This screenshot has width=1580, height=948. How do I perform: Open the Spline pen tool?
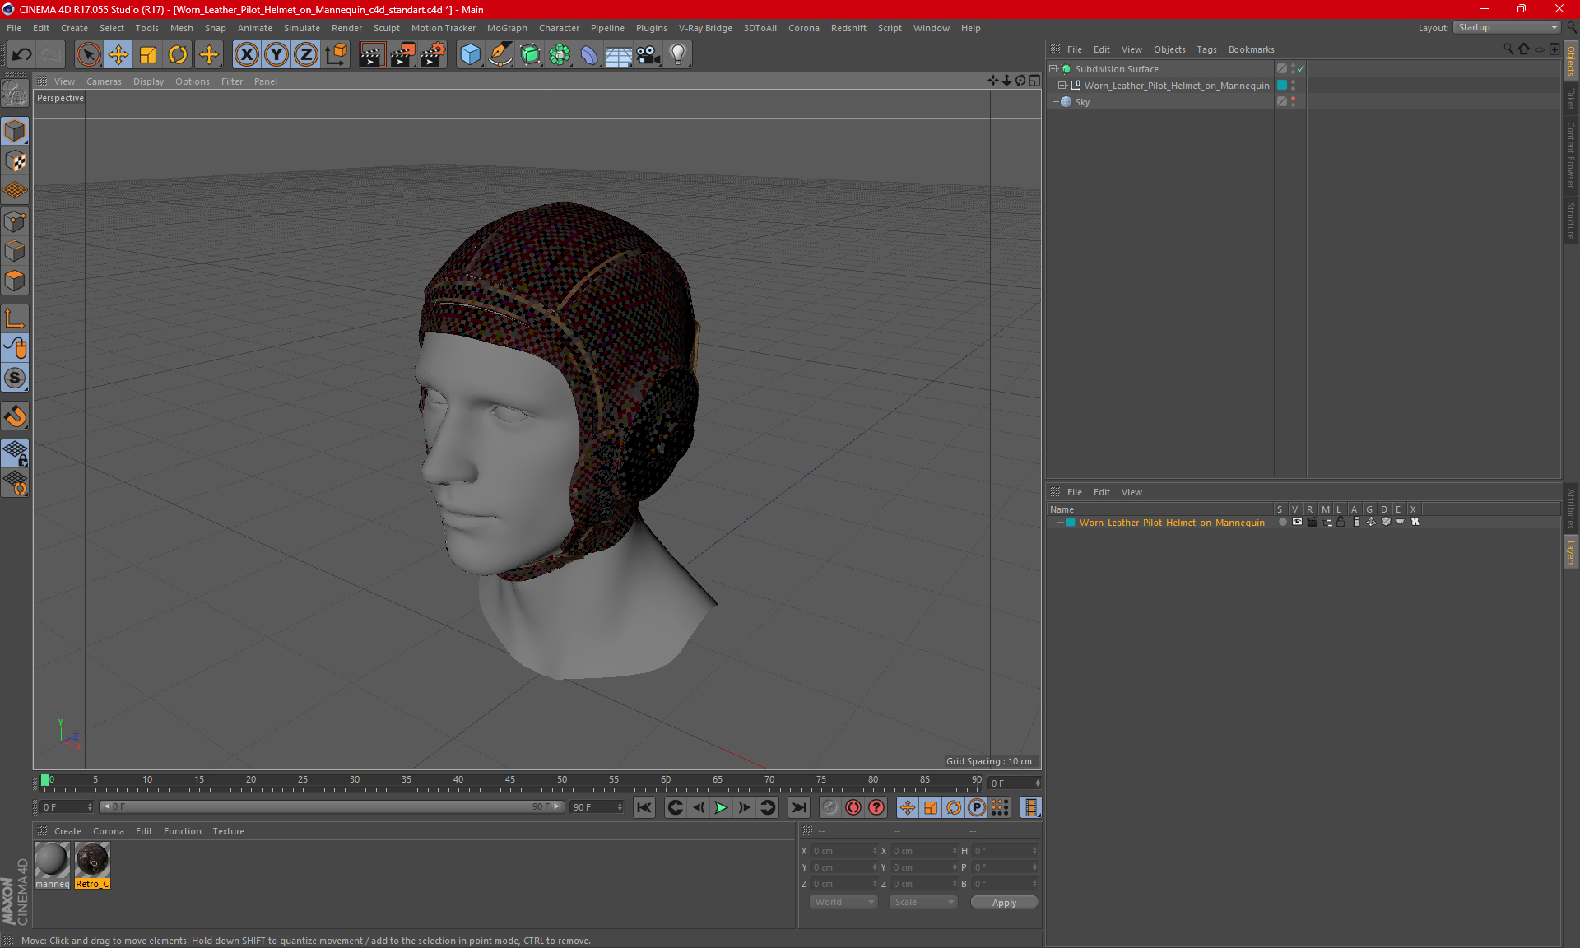coord(500,55)
